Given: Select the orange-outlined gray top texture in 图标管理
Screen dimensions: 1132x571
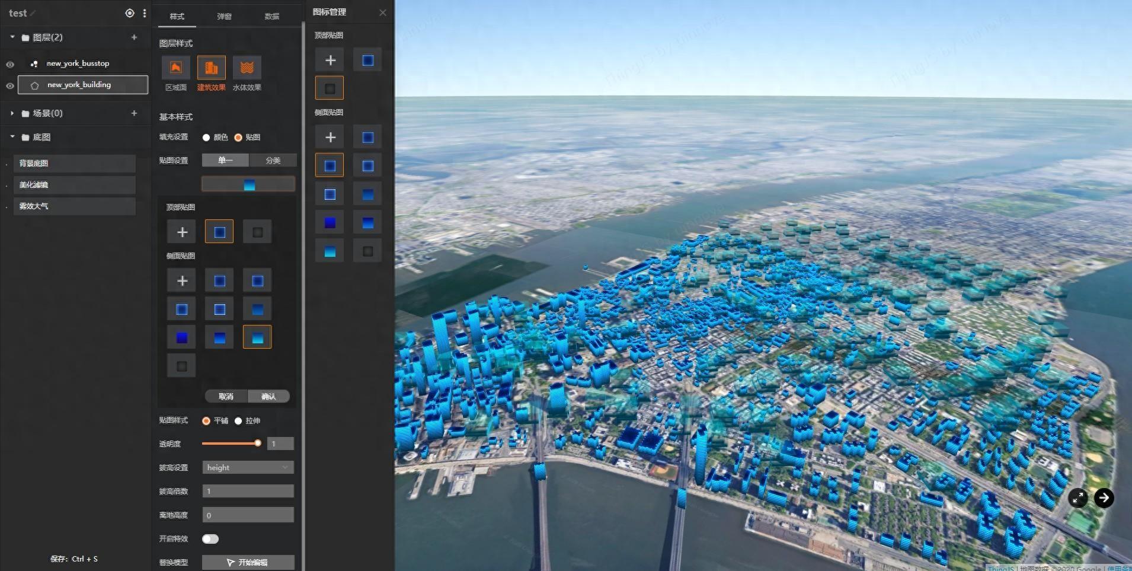Looking at the screenshot, I should pyautogui.click(x=330, y=88).
